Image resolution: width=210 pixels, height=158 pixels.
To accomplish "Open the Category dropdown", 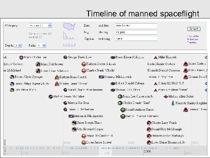I will (40, 25).
